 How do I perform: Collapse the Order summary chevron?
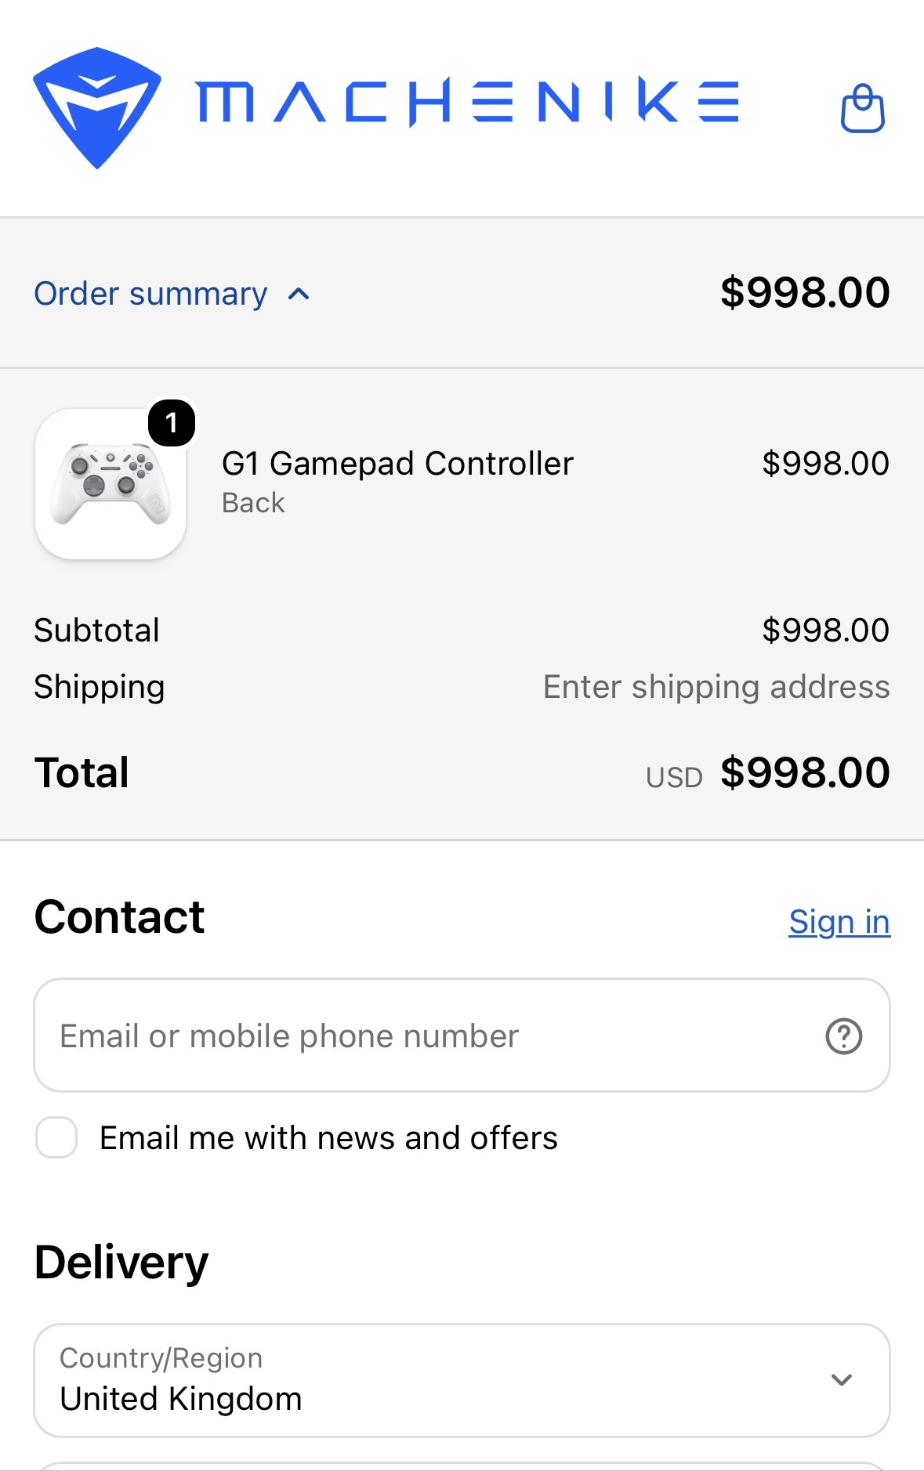[x=299, y=295]
